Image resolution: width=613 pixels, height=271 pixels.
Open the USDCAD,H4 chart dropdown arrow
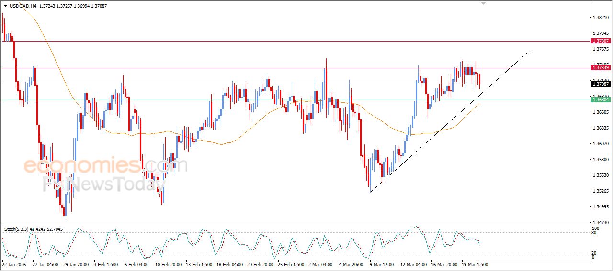click(x=5, y=6)
